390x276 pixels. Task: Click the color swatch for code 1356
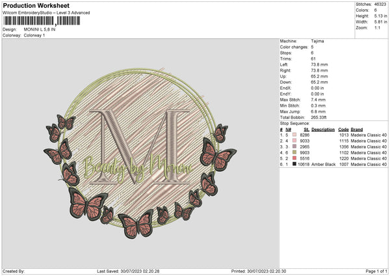(x=294, y=146)
